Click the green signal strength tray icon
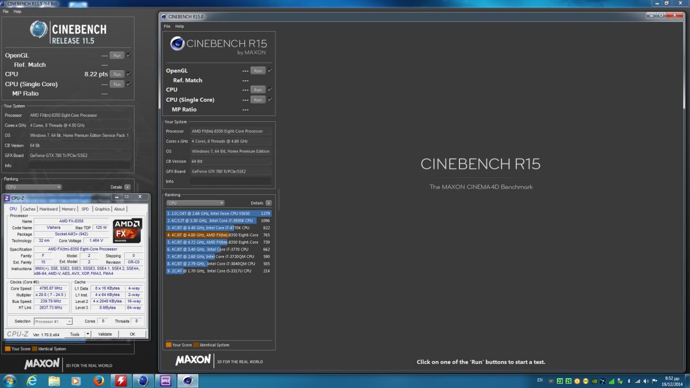The width and height of the screenshot is (690, 388). 612,381
